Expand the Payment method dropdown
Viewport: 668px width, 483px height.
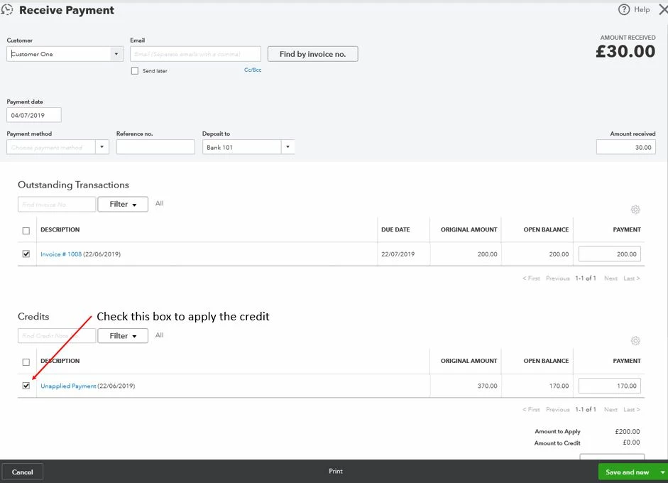click(102, 147)
